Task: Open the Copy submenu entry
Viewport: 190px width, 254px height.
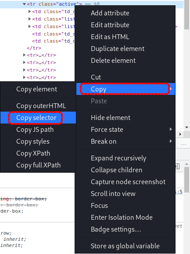Action: [x=125, y=89]
